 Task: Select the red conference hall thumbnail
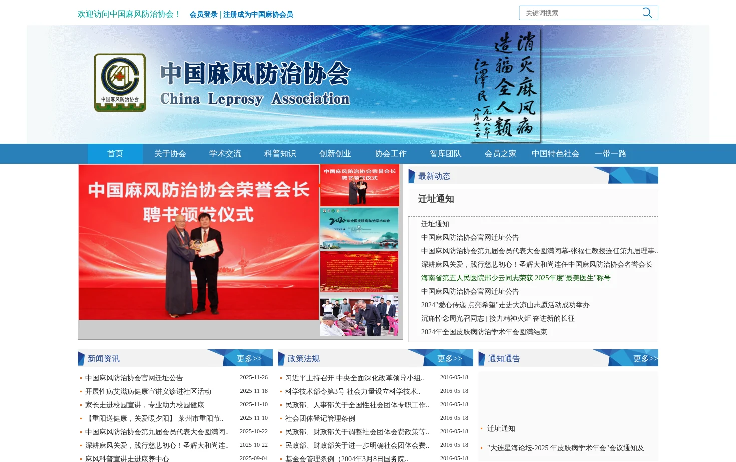point(359,272)
